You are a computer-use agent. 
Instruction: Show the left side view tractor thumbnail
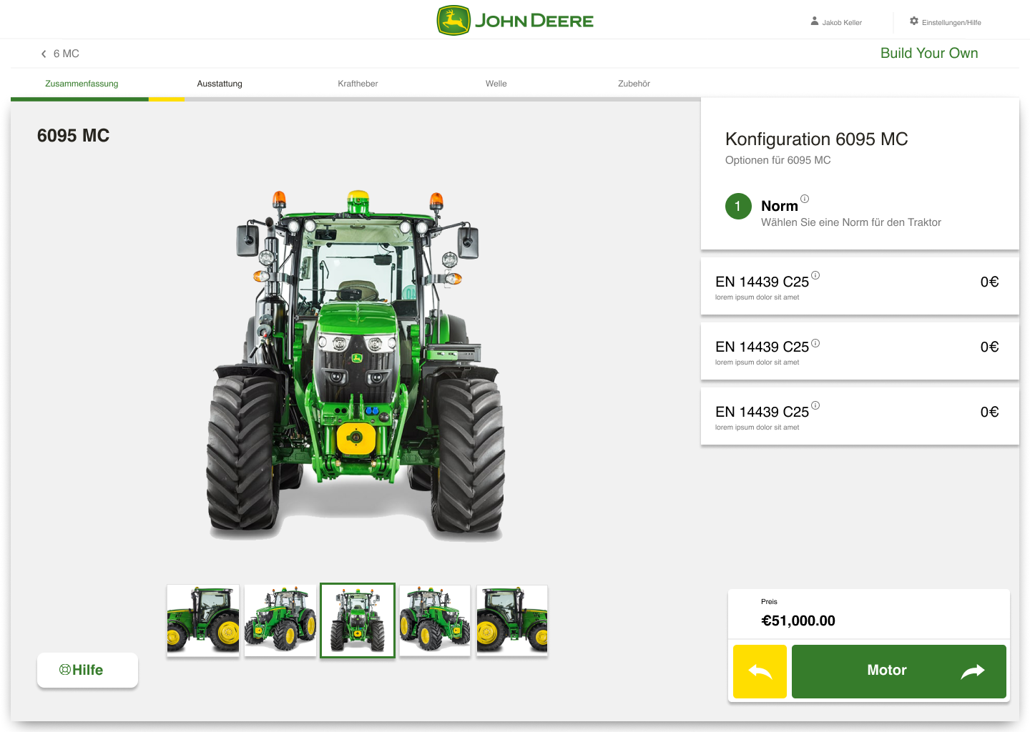203,620
